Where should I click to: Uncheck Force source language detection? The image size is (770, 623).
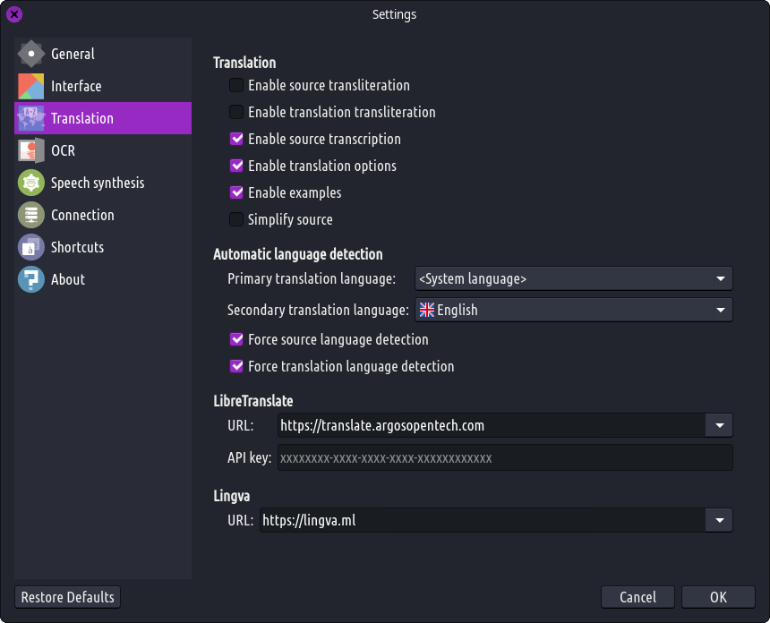236,339
